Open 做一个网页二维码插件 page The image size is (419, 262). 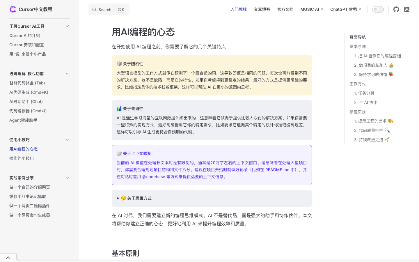(30, 206)
